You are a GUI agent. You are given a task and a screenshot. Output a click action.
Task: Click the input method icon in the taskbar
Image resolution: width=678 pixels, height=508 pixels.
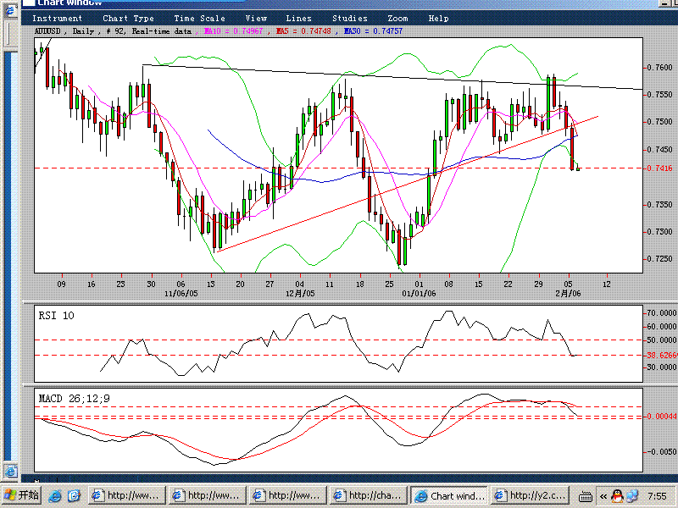coord(583,495)
